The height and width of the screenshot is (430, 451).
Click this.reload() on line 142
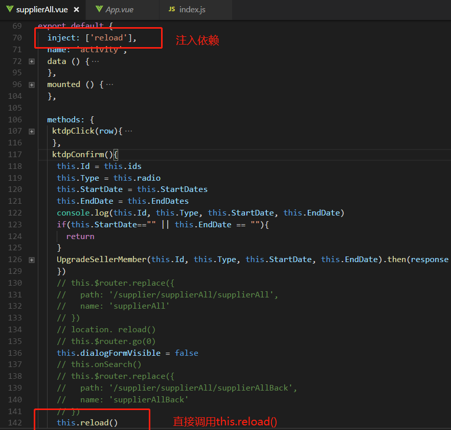click(x=87, y=423)
